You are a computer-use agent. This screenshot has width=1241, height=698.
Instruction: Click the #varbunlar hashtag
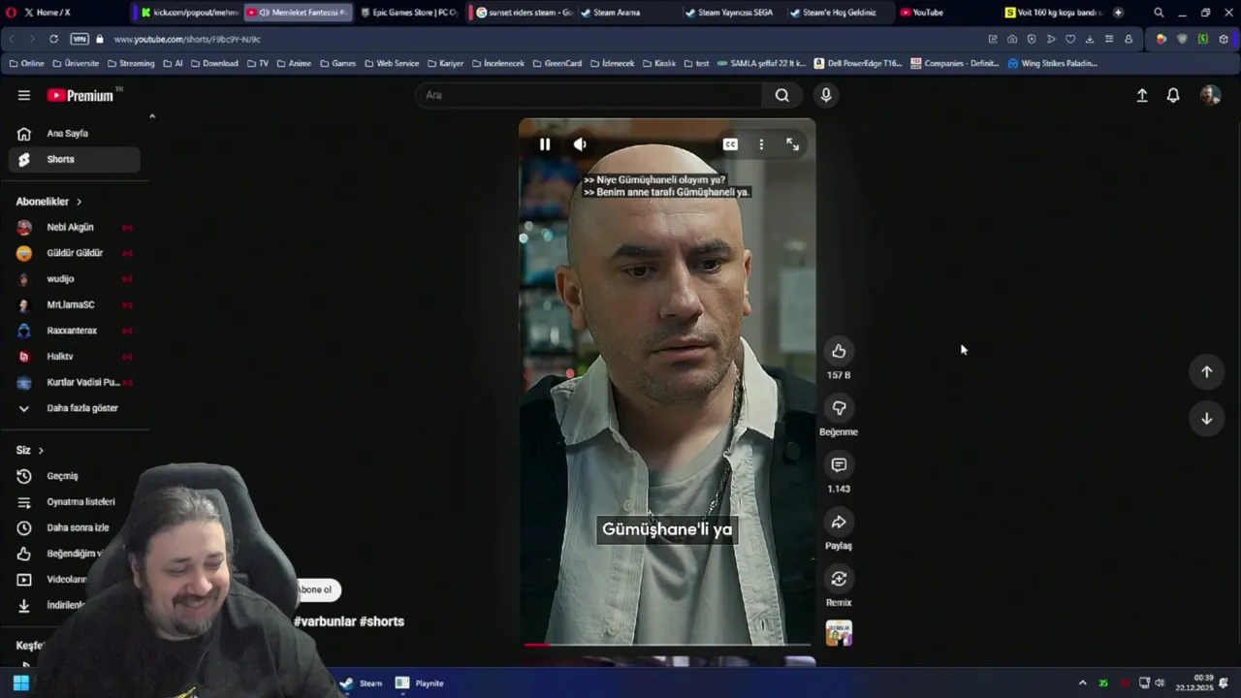pyautogui.click(x=325, y=621)
